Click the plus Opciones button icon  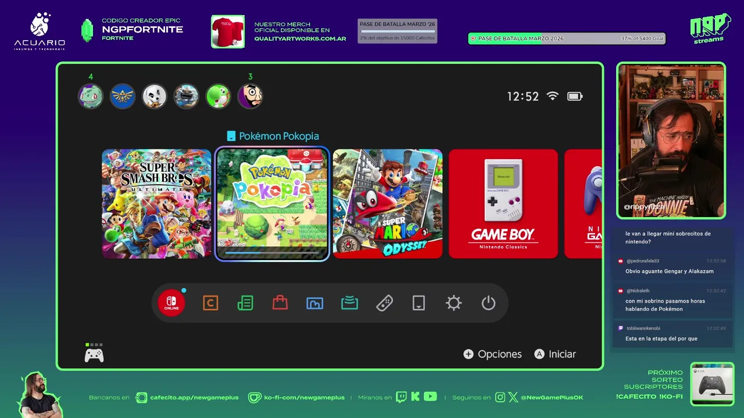pos(468,354)
